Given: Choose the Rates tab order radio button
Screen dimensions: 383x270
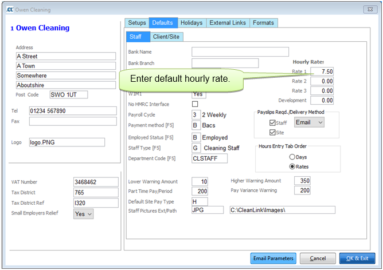Looking at the screenshot, I should (x=292, y=166).
